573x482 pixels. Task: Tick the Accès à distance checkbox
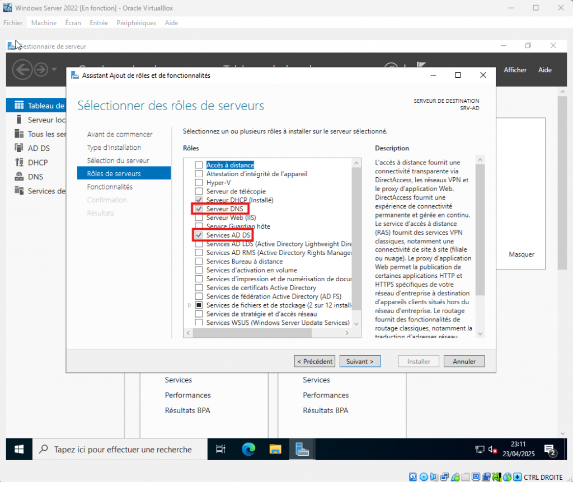tap(198, 165)
